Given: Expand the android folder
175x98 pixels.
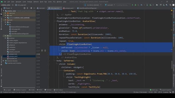Looking at the screenshot, I should pos(5,18).
